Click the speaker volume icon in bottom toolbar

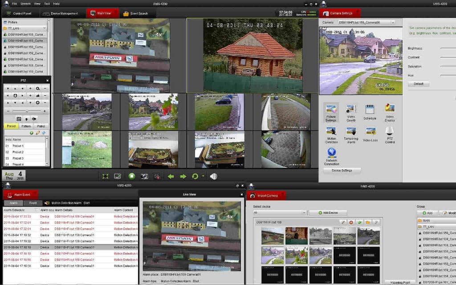[x=213, y=176]
